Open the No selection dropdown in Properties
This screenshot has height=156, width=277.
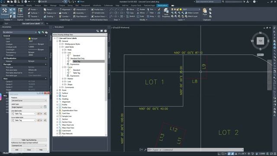(20, 32)
